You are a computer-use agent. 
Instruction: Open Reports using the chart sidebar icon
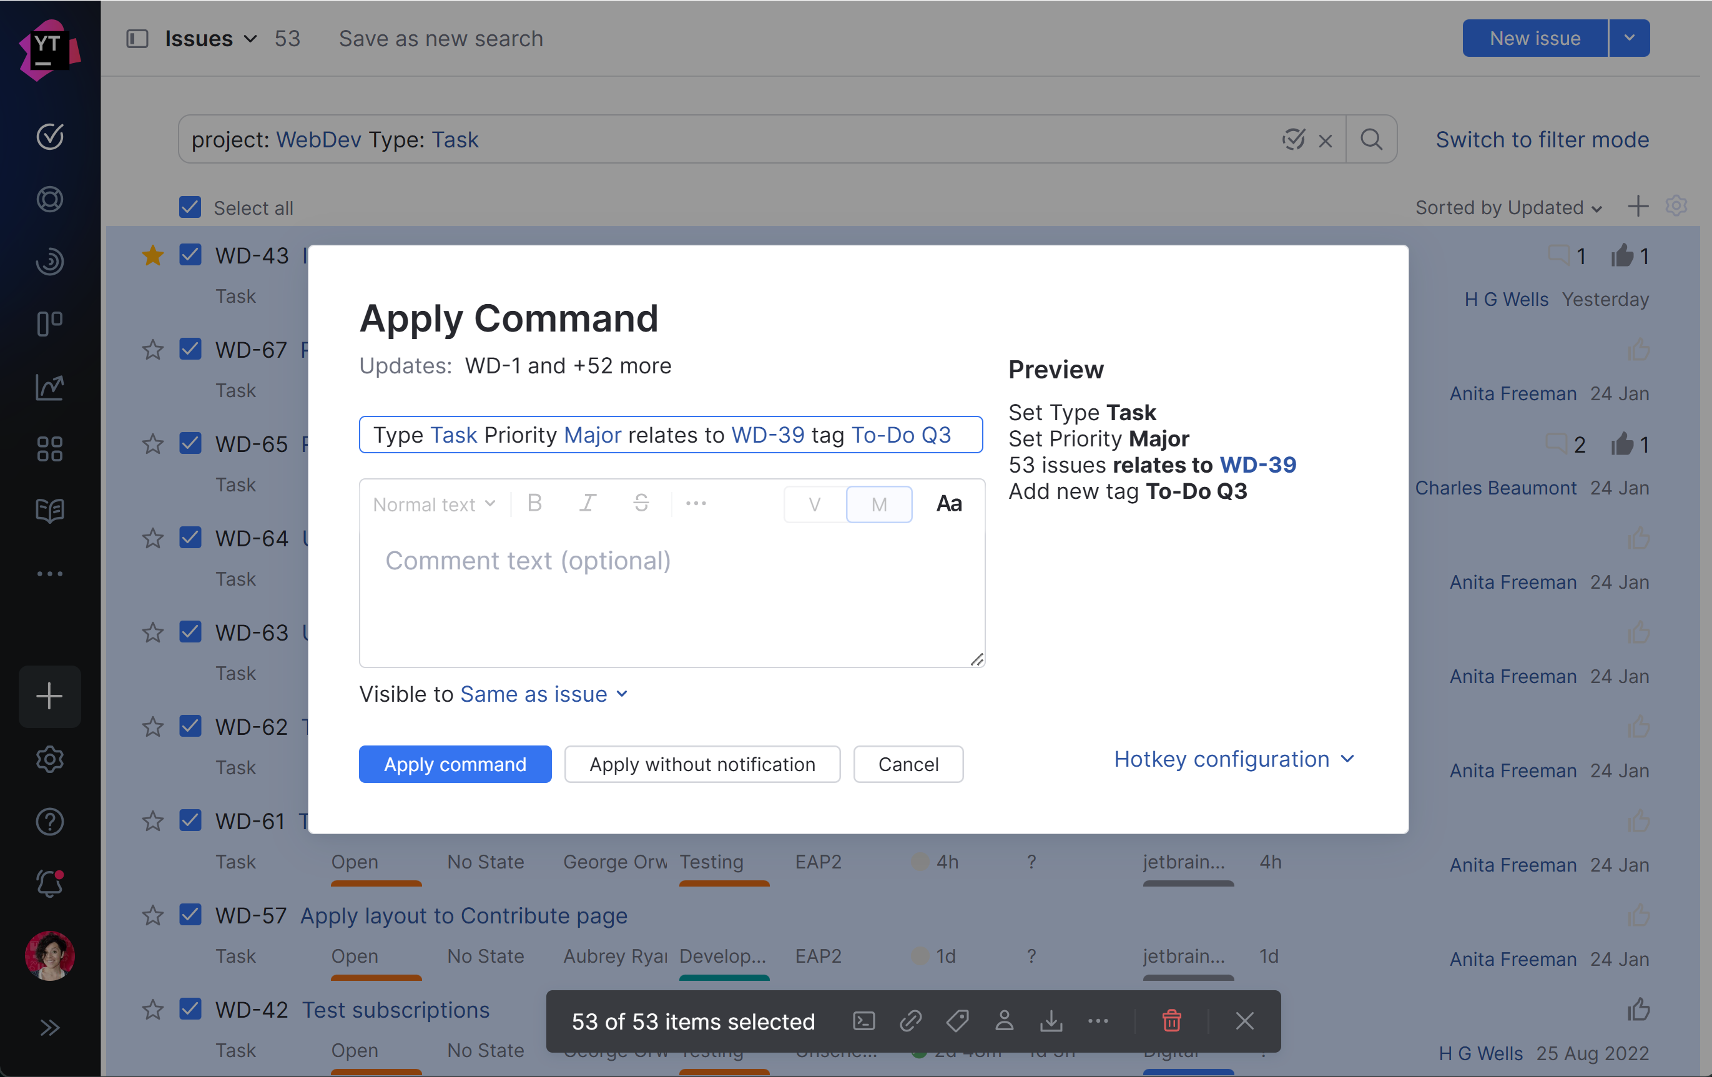(x=49, y=388)
